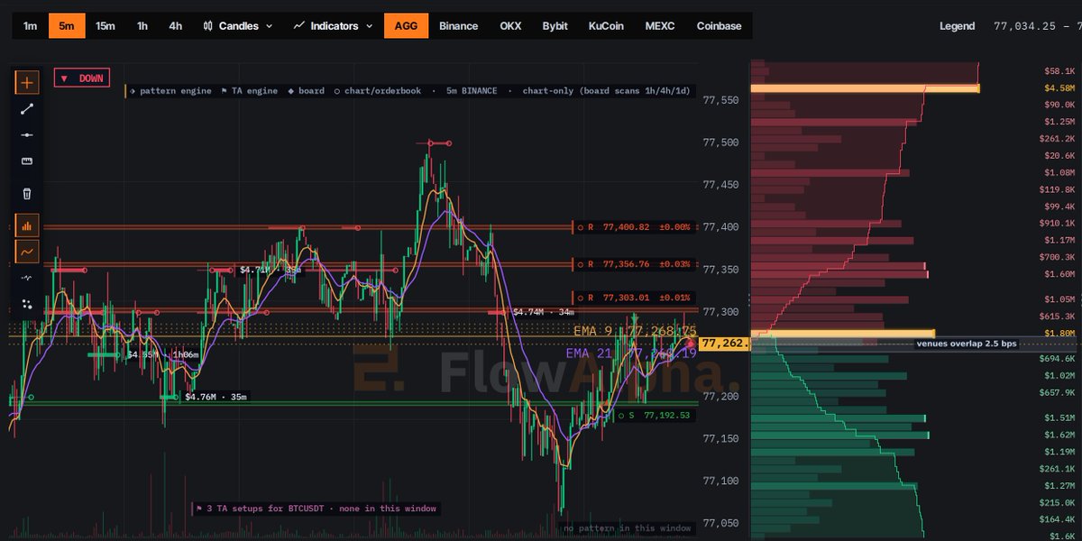The image size is (1082, 541).
Task: Click the red DOWN trend badge
Action: [81, 78]
